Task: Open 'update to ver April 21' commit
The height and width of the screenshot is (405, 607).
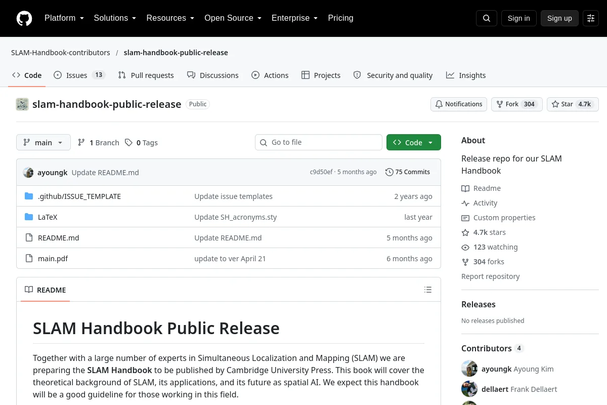Action: pos(230,259)
